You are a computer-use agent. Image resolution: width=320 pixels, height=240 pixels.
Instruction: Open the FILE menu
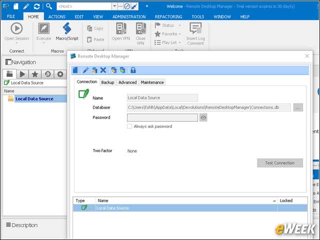click(11, 16)
